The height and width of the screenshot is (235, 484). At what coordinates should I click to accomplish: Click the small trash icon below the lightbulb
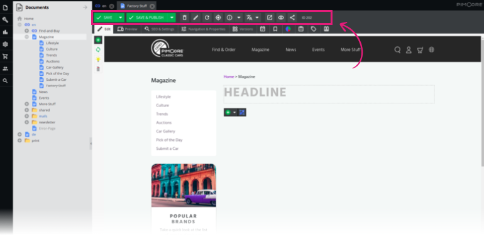tap(98, 69)
